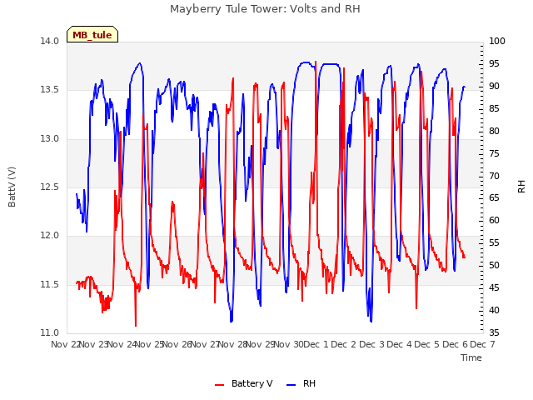Screen dimensions: 533x400
Task: Select the MB_tule annotation label
Action: 92,35
